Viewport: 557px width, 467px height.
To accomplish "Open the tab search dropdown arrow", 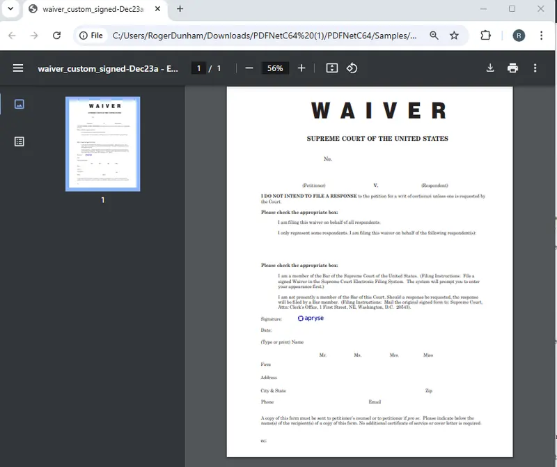I will click(x=10, y=8).
